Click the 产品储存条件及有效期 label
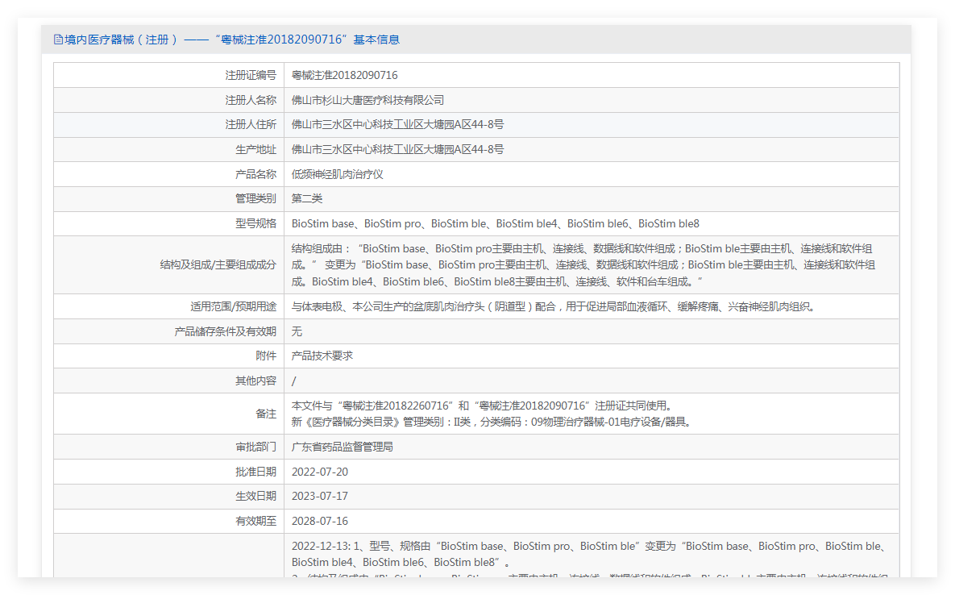Screen dimensions: 955x595 pos(226,331)
